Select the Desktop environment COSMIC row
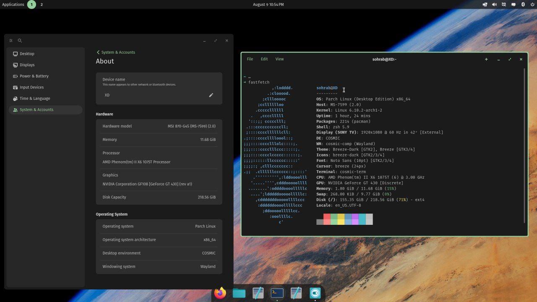This screenshot has height=302, width=537. (x=159, y=253)
